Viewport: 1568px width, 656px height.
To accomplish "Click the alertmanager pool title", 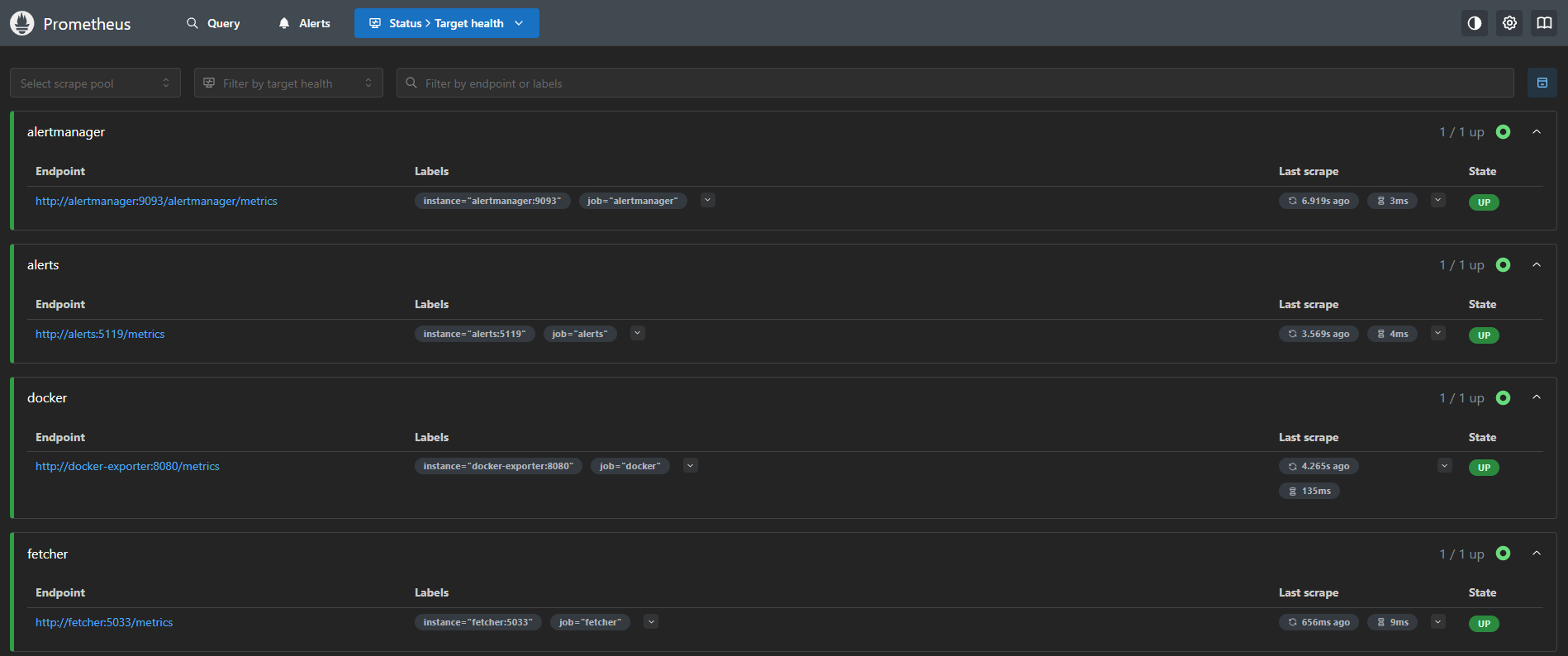I will (x=66, y=132).
